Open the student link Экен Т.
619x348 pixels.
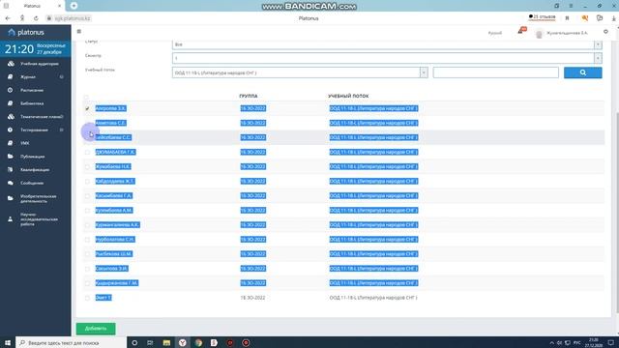point(103,298)
